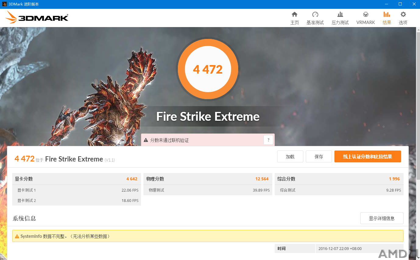Click the 22.06 FPS value
This screenshot has width=420, height=260.
[x=130, y=190]
